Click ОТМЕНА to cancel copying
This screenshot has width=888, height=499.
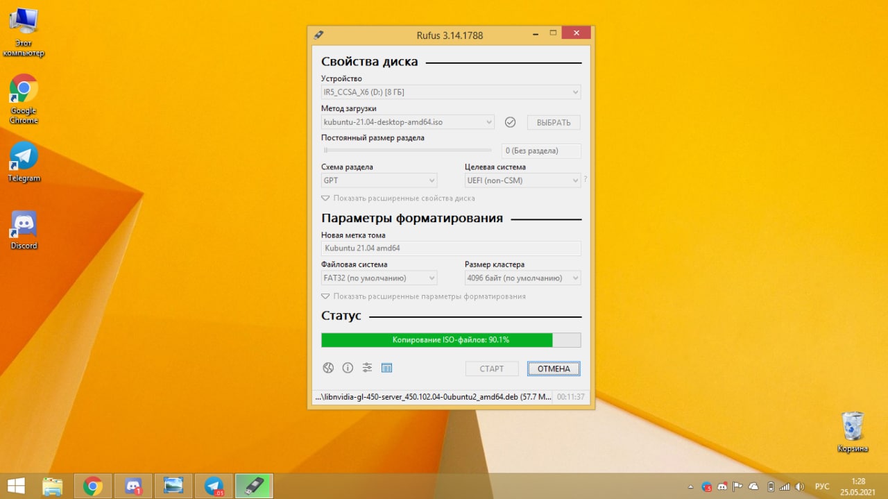coord(554,369)
